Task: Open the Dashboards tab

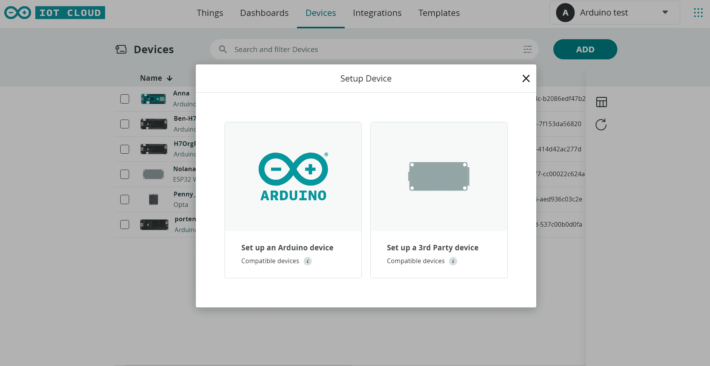Action: (264, 13)
